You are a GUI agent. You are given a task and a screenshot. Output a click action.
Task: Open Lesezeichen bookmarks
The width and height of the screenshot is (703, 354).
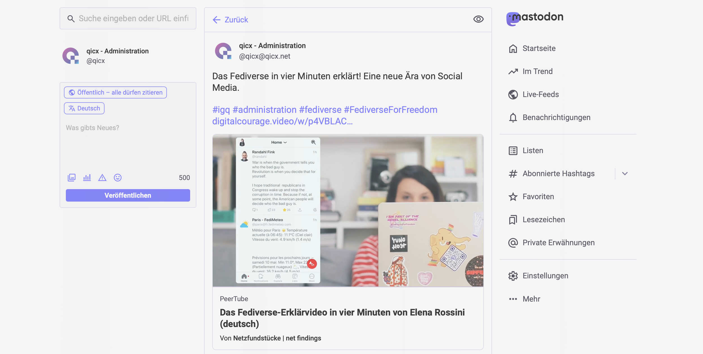[x=543, y=220]
